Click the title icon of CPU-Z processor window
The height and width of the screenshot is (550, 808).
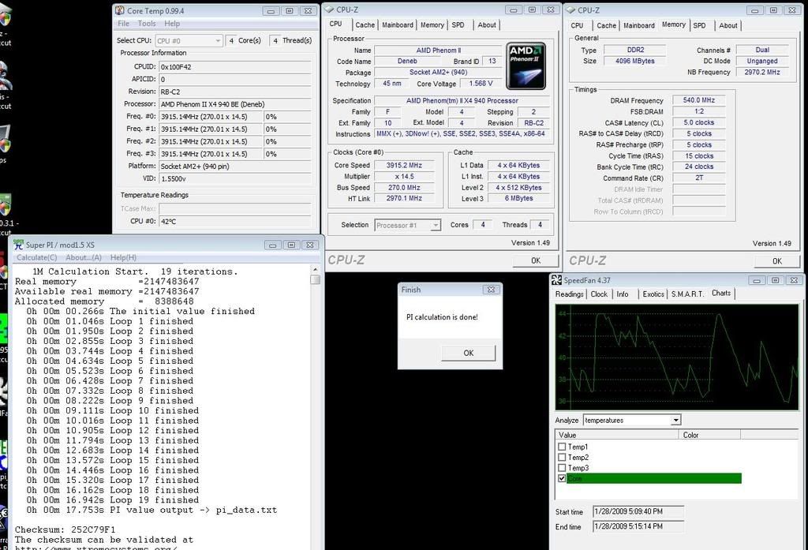(x=329, y=9)
